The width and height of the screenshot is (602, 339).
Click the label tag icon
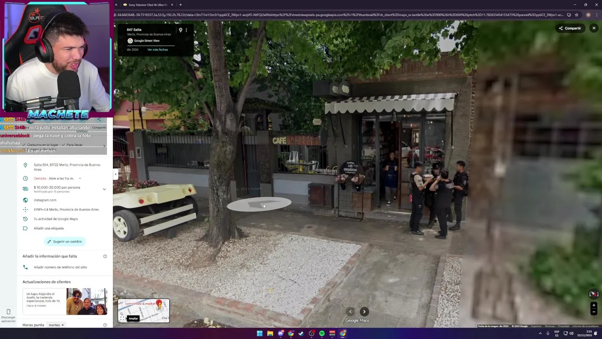(x=25, y=228)
